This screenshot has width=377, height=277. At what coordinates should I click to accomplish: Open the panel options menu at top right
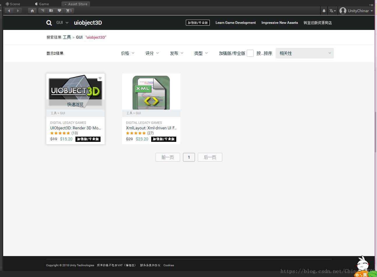click(x=371, y=5)
